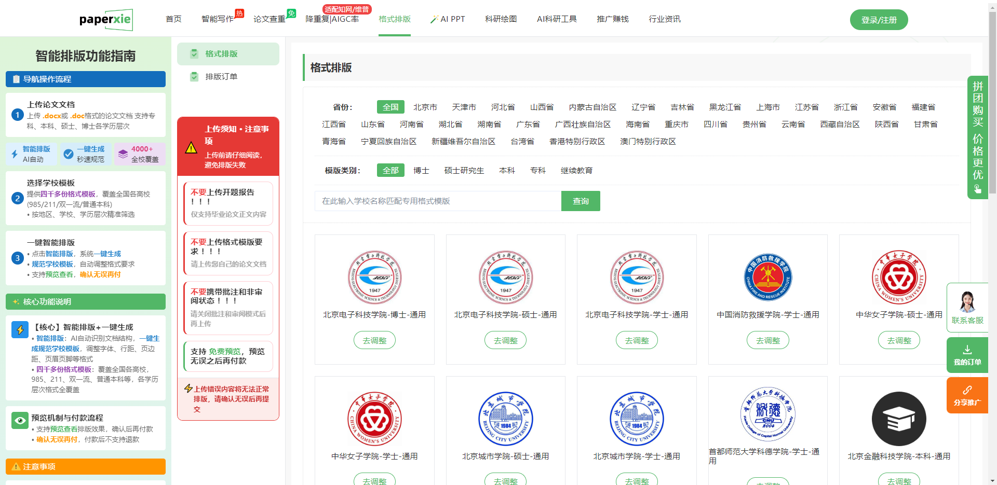This screenshot has height=485, width=997.
Task: Click the paperxie logo
Action: (x=106, y=20)
